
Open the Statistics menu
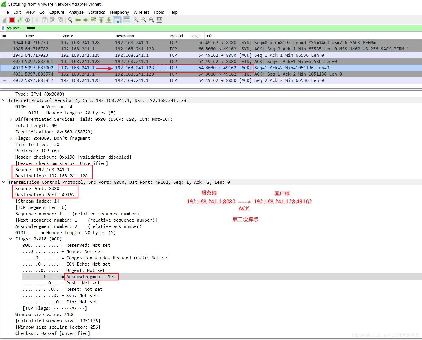pos(97,12)
